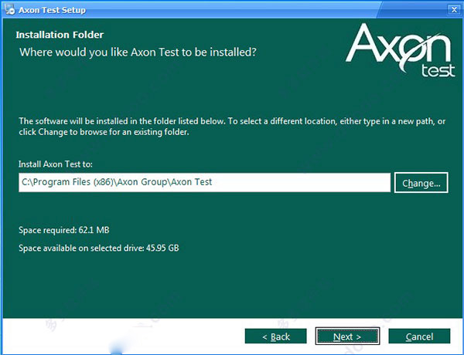Image resolution: width=464 pixels, height=355 pixels.
Task: Click 'Space required: 62.1 MB' text
Action: pyautogui.click(x=64, y=230)
